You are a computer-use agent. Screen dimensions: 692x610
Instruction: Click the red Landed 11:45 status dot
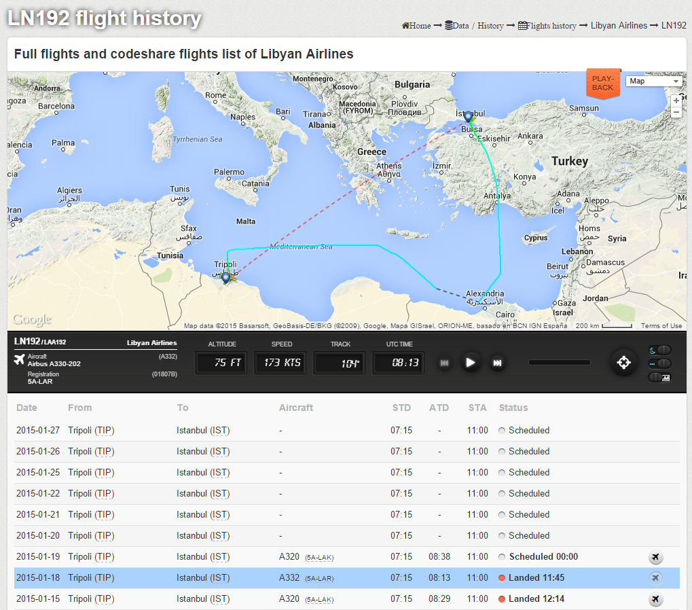[502, 578]
